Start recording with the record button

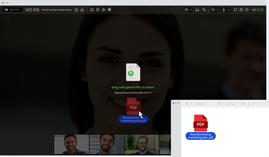(x=110, y=10)
